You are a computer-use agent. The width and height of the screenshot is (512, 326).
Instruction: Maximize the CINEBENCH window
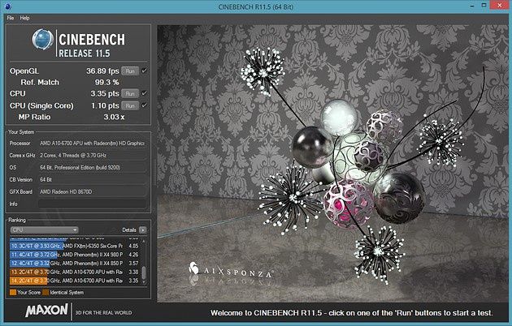[x=484, y=6]
